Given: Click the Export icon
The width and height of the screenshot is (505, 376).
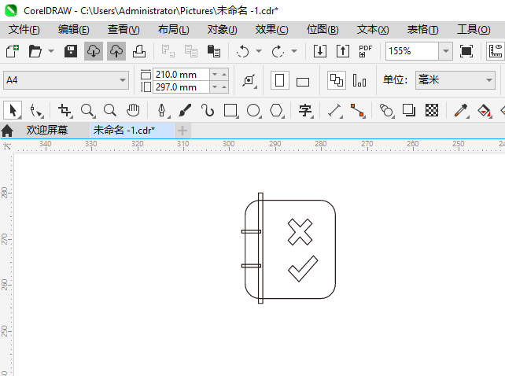Looking at the screenshot, I should [343, 51].
